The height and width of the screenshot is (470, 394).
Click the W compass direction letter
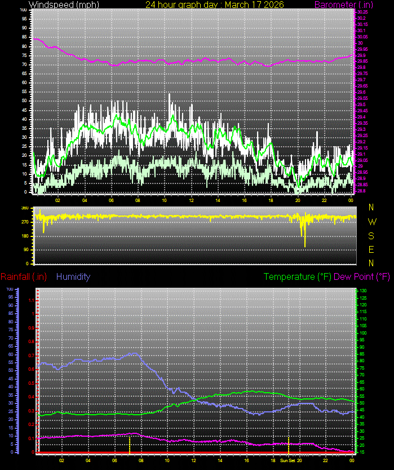tap(371, 222)
